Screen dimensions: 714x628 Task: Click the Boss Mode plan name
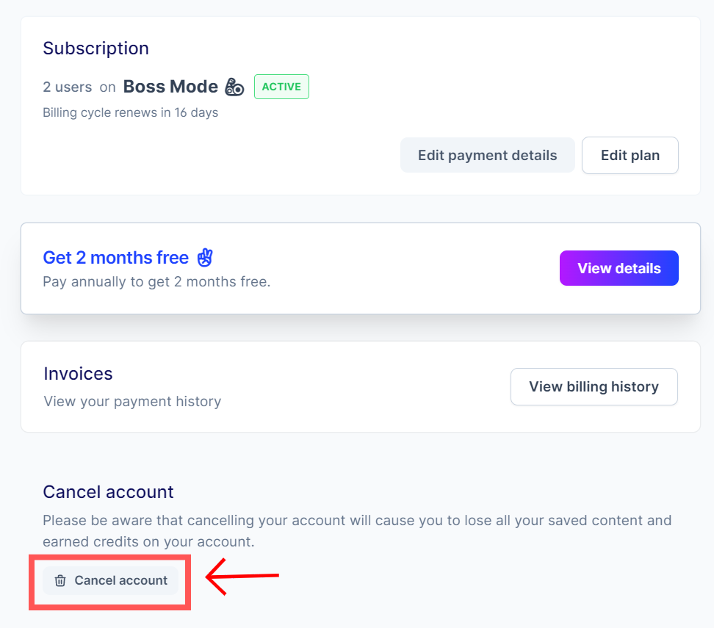[170, 87]
